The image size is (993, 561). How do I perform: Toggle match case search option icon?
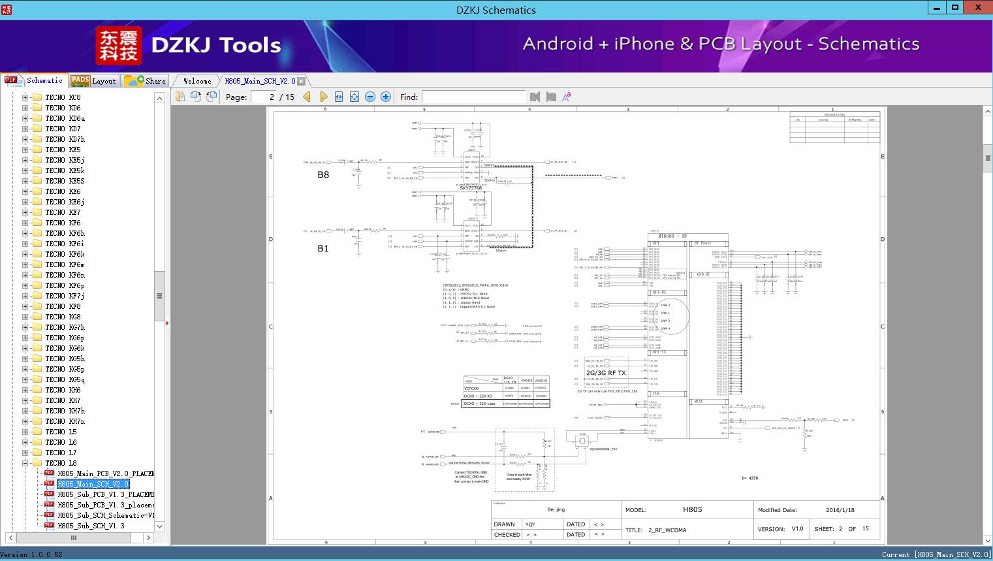click(566, 97)
